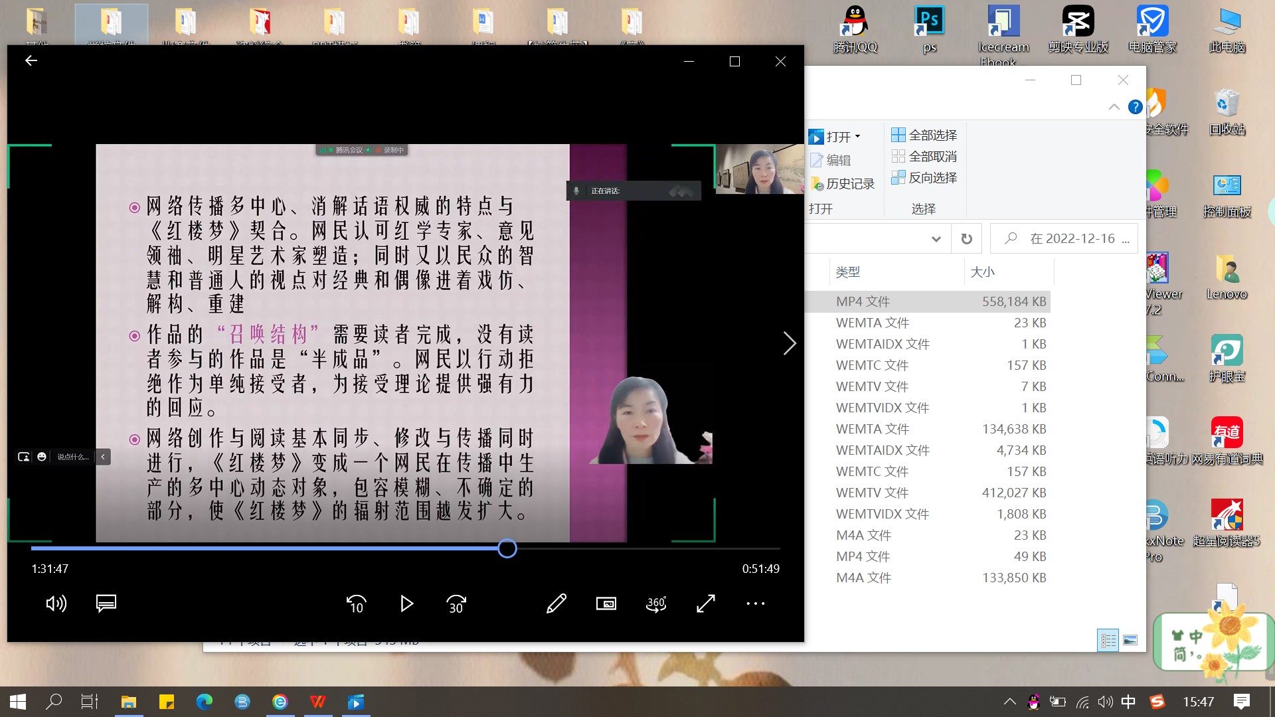Switch to mini player view

point(606,603)
